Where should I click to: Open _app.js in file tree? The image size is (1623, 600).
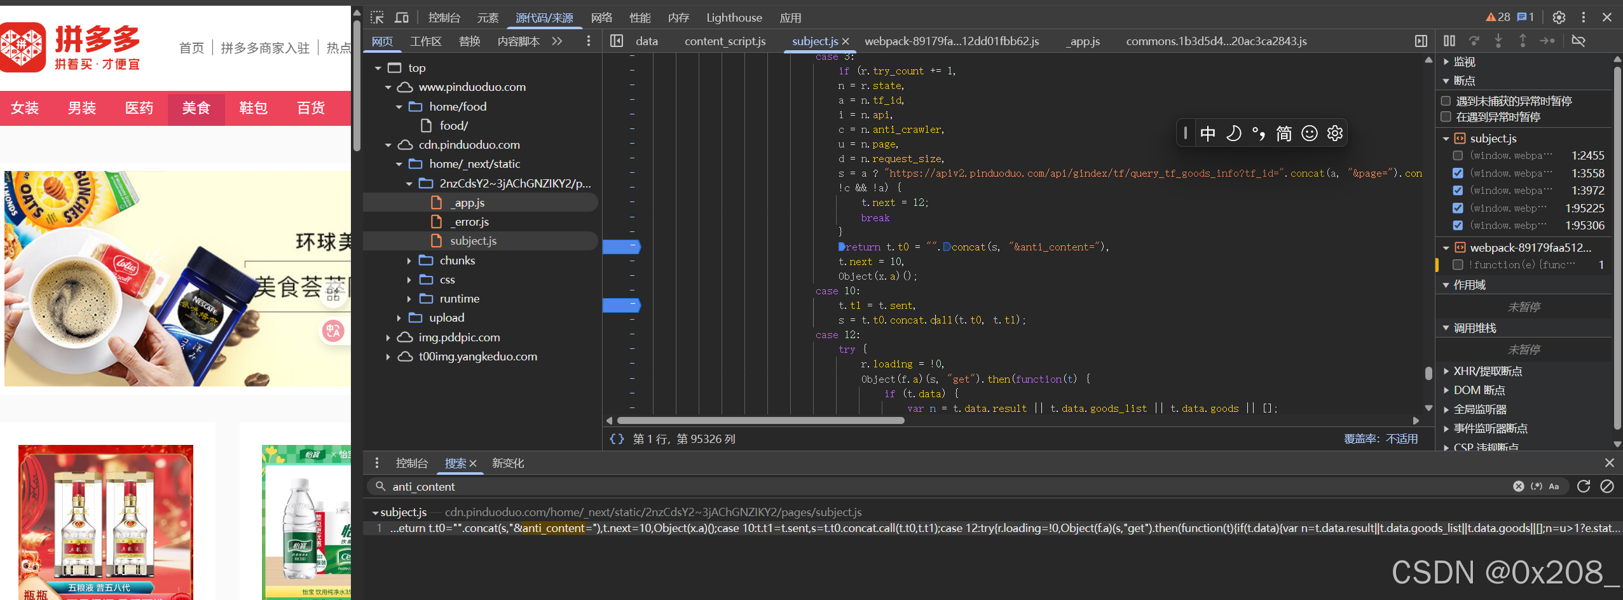pos(468,203)
